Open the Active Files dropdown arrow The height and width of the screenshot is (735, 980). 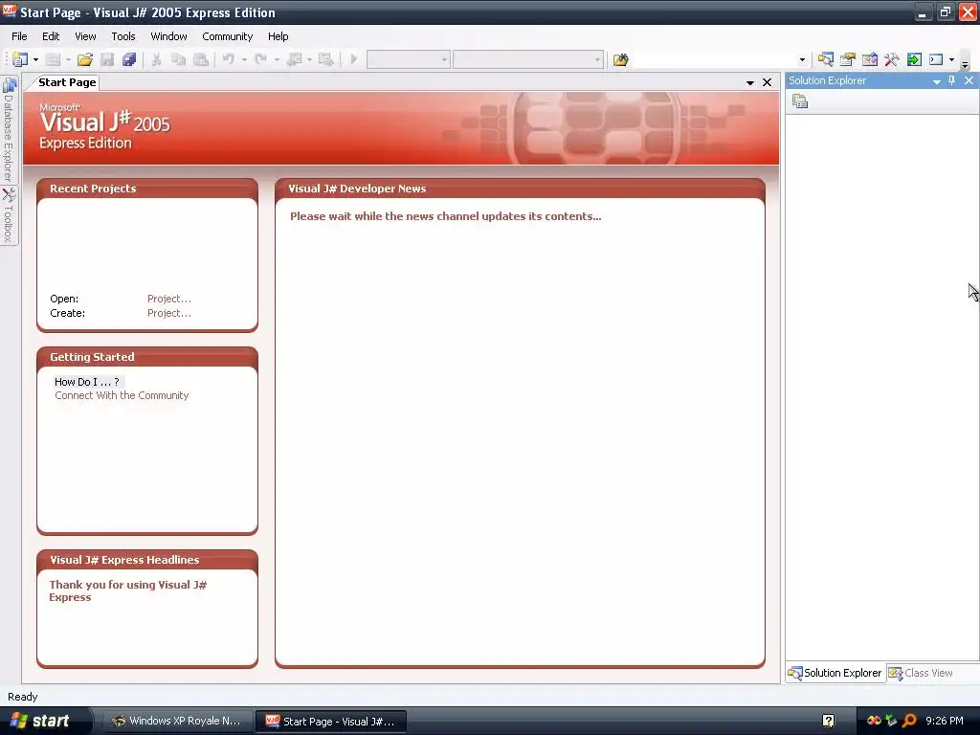[x=750, y=82]
